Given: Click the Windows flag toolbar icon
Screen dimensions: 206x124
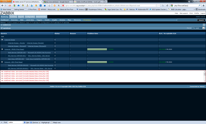Looking at the screenshot, I should [x=23, y=5].
